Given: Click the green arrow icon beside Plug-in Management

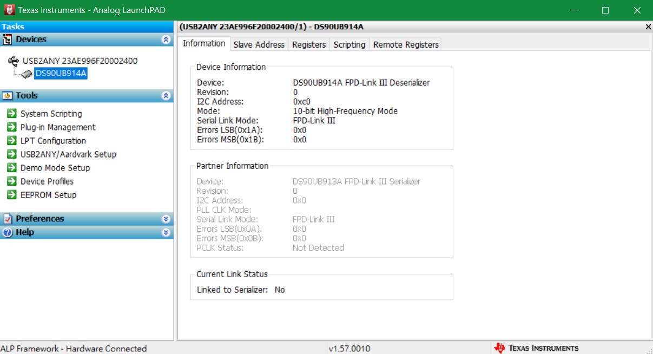Looking at the screenshot, I should pos(11,127).
